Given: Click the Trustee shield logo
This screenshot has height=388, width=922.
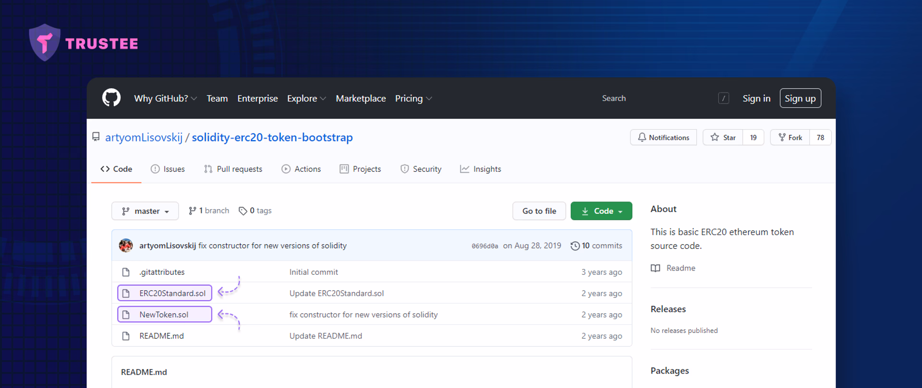Looking at the screenshot, I should [45, 43].
